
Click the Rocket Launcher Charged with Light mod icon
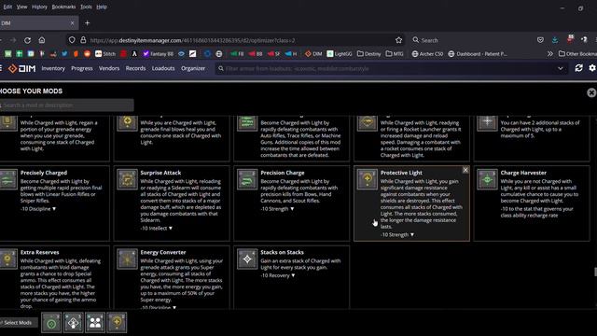tap(367, 123)
